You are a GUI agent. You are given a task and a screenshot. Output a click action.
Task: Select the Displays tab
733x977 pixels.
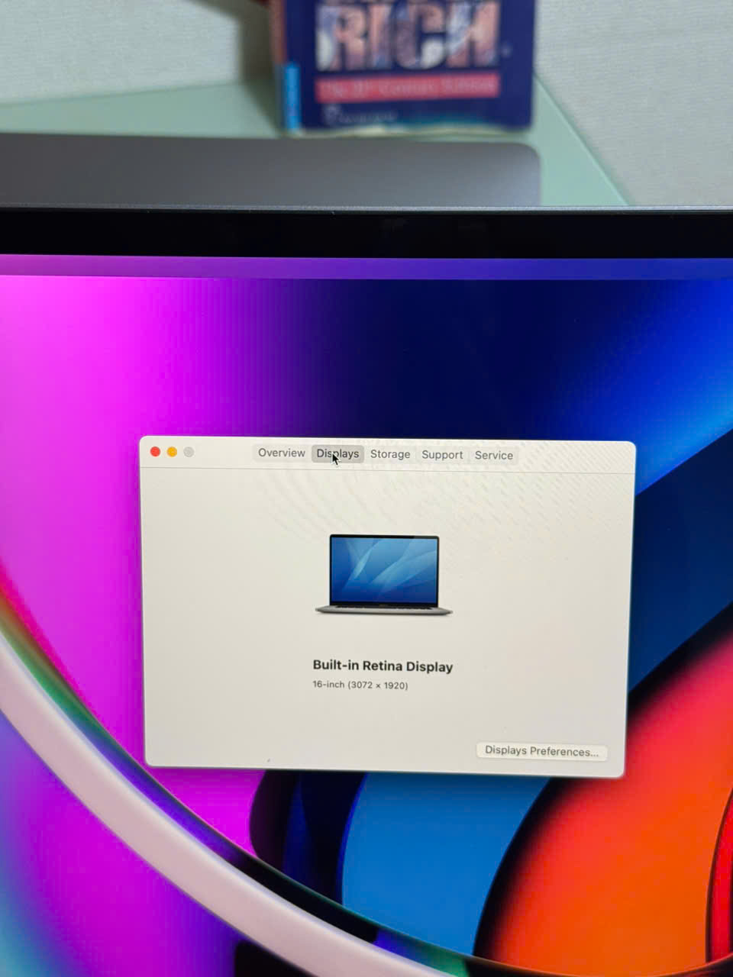(337, 454)
